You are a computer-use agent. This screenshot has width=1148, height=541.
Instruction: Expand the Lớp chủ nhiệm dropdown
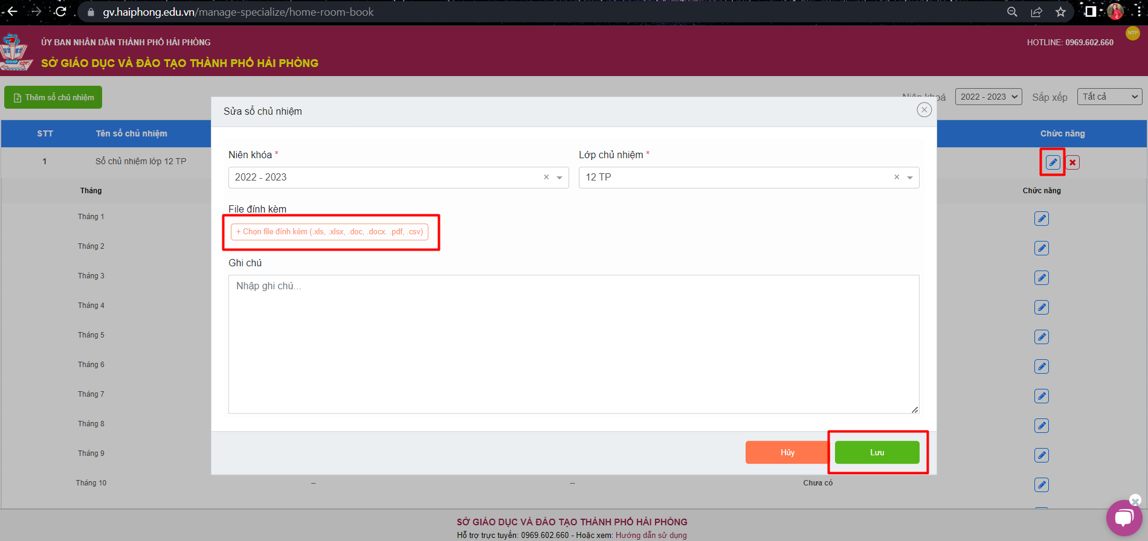(910, 178)
